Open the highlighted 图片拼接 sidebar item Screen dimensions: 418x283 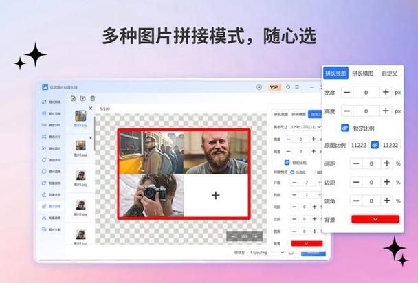[51, 206]
